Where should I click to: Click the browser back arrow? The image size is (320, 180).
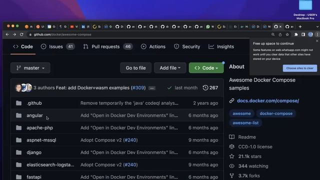pos(7,34)
